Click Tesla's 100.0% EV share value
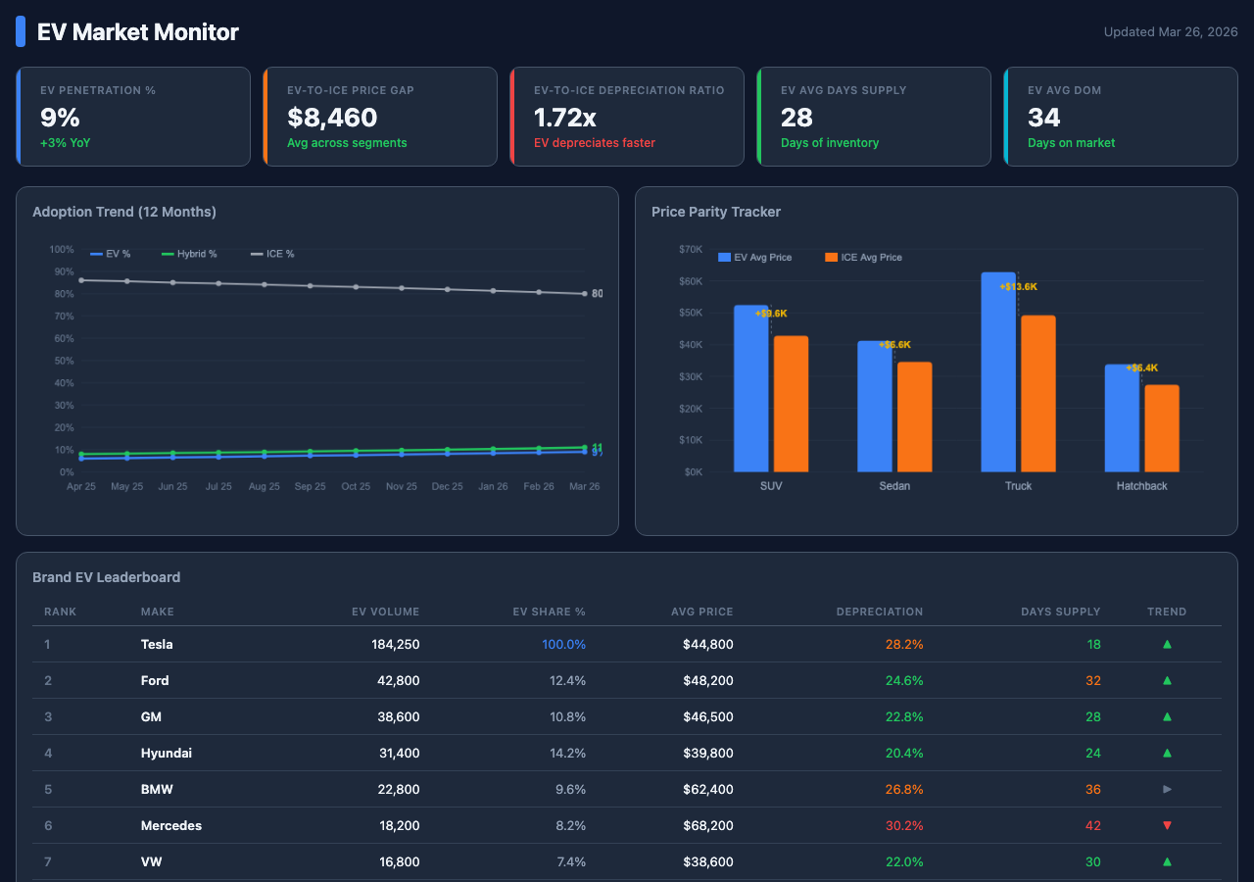Screen dimensions: 1254x882 [x=564, y=645]
